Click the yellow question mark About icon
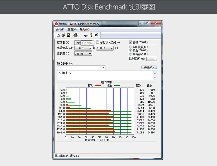This screenshot has height=166, width=217. pyautogui.click(x=91, y=35)
